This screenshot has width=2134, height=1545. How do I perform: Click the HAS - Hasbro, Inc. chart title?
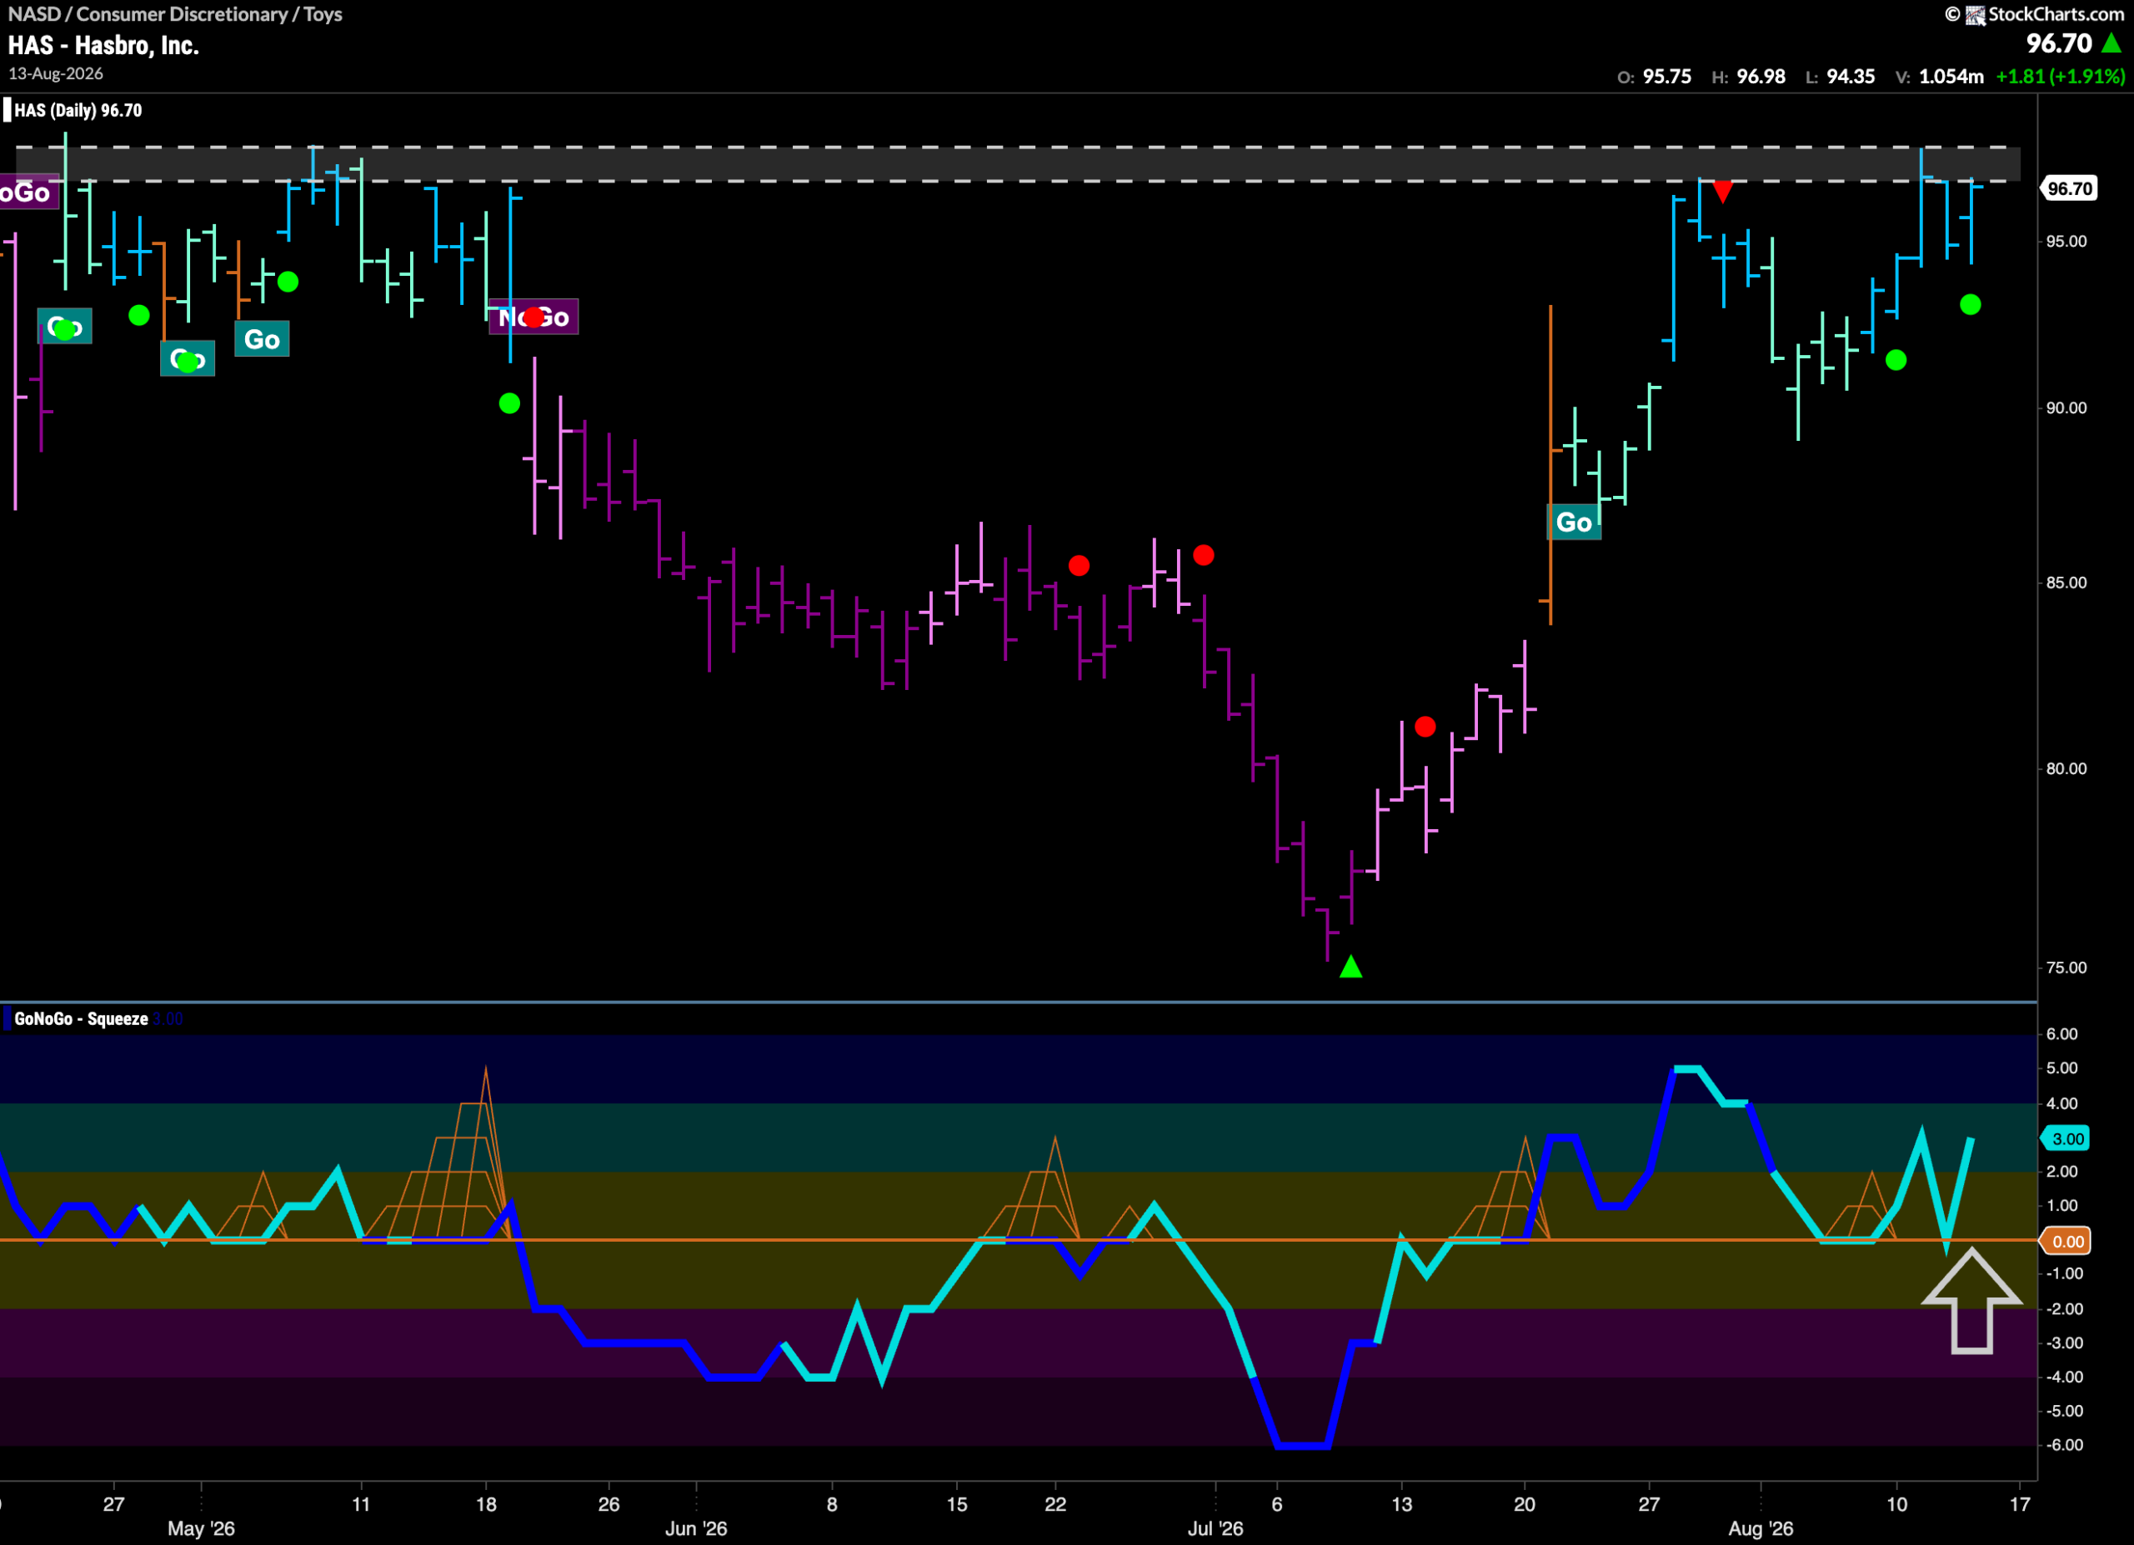click(103, 45)
